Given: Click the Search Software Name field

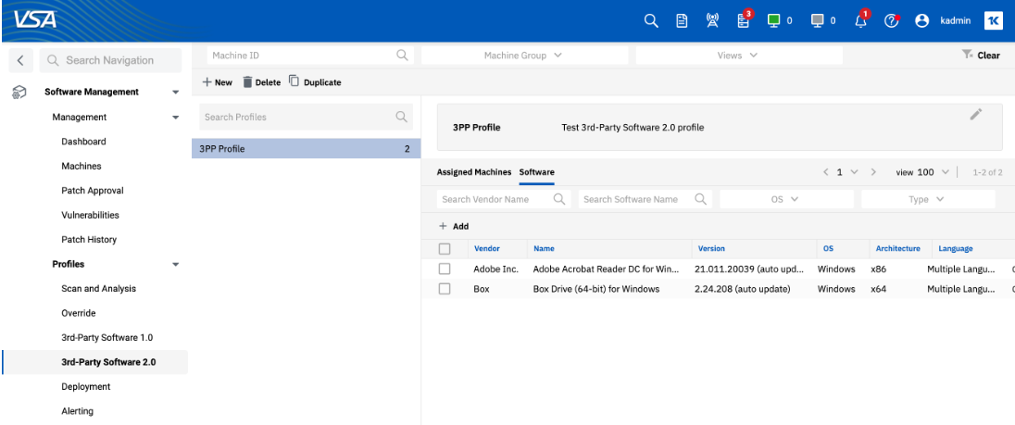Looking at the screenshot, I should coord(645,199).
